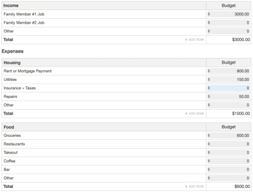
Task: Select Income Other budget amount field
Action: tap(229, 31)
